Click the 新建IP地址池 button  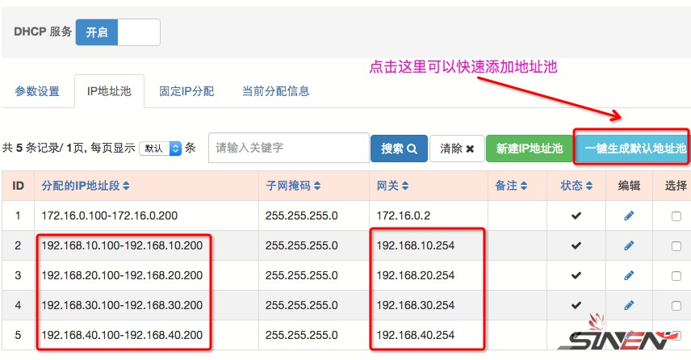(x=530, y=149)
